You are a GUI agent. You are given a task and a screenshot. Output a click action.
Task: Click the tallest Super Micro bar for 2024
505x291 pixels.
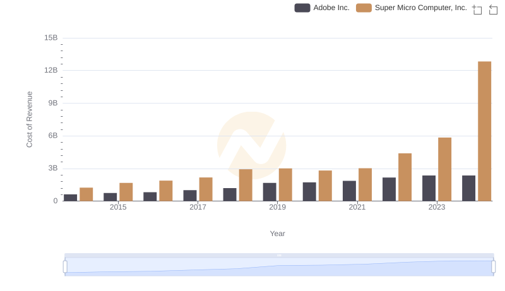pyautogui.click(x=484, y=131)
